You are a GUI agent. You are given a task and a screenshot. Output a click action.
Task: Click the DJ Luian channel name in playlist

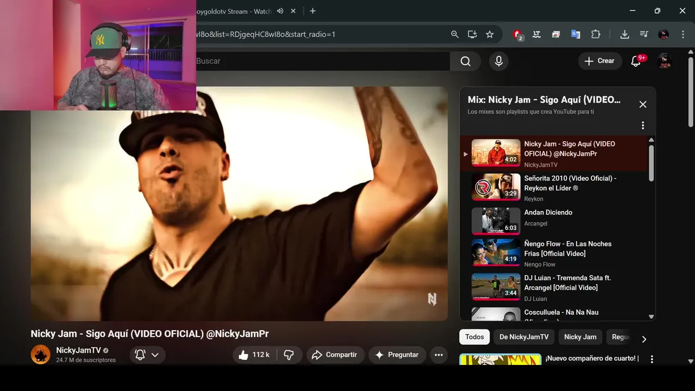click(x=535, y=299)
